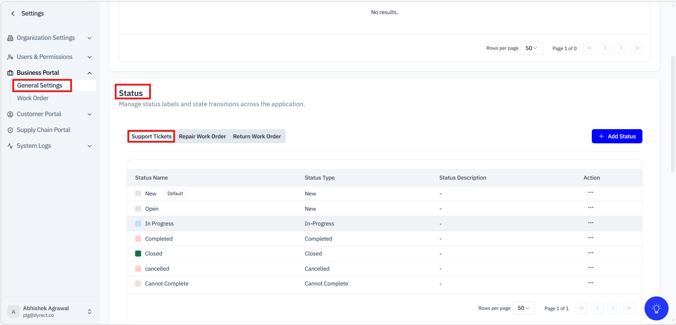Open the lightbulb help button
The image size is (676, 325).
tap(656, 308)
